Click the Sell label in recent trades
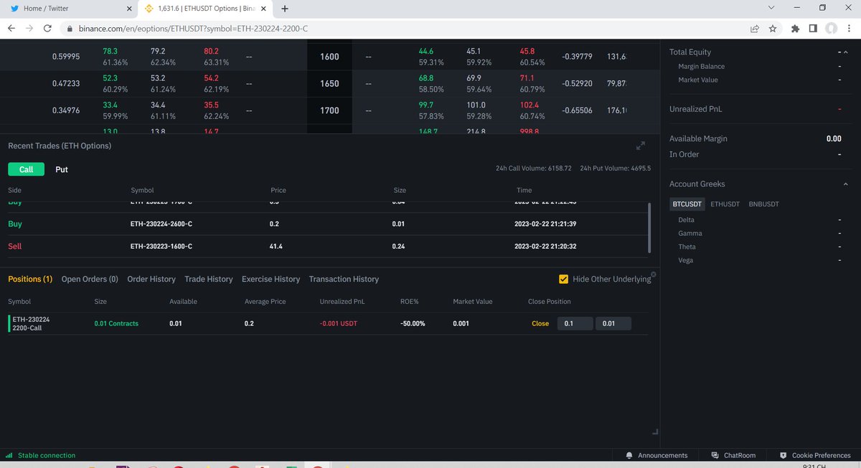This screenshot has height=468, width=861. point(14,247)
